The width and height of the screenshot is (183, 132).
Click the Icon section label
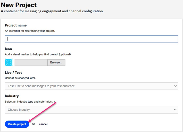[8, 49]
